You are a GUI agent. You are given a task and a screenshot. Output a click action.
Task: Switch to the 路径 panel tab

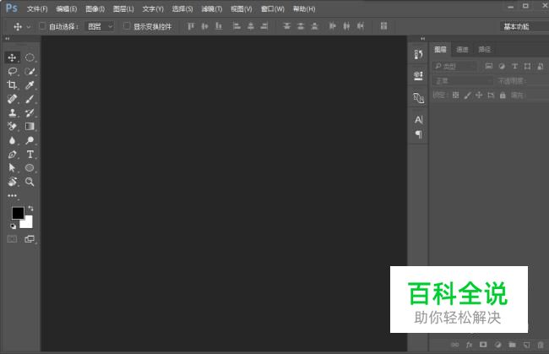pyautogui.click(x=485, y=49)
